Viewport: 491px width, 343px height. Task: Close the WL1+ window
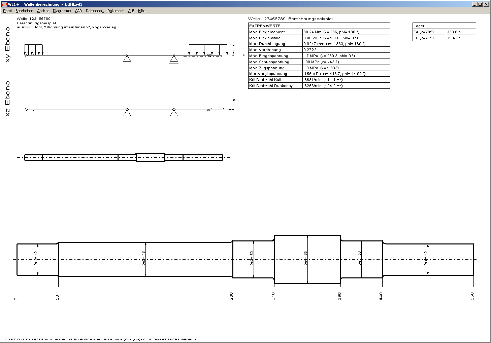click(x=486, y=4)
